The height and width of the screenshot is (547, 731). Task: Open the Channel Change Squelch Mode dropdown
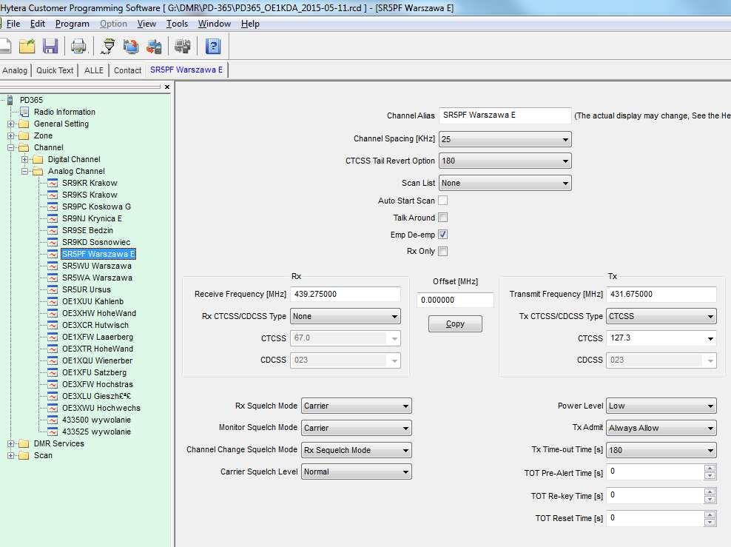click(x=357, y=450)
